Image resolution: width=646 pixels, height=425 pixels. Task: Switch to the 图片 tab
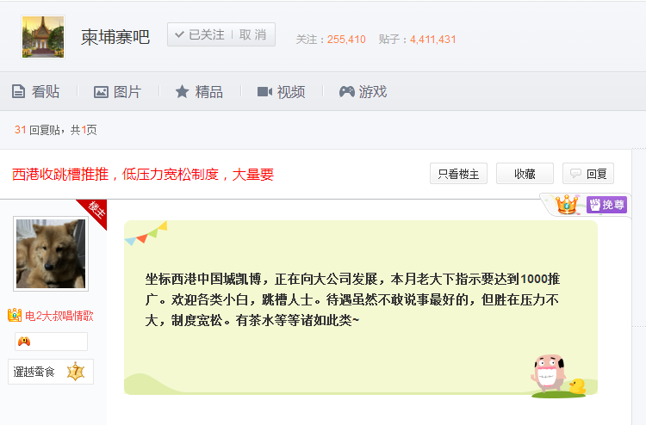[x=117, y=92]
